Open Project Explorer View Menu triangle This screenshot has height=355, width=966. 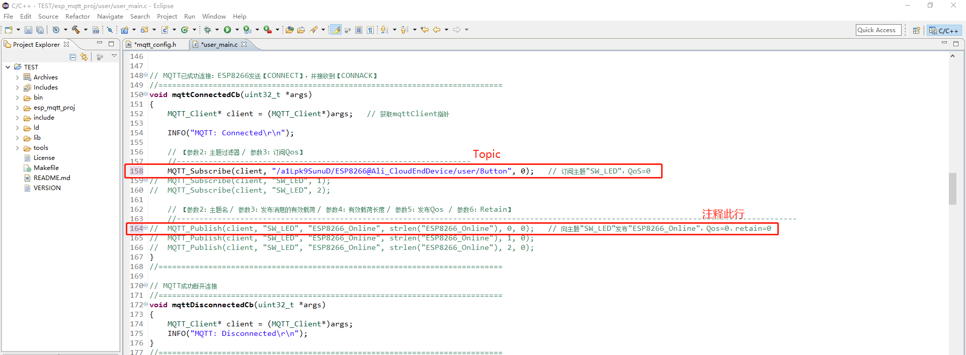[x=114, y=56]
